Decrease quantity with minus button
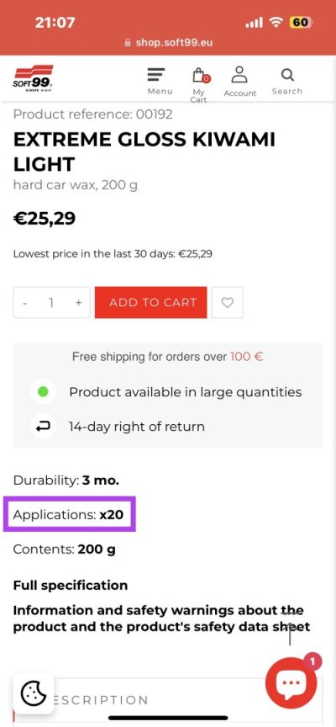This screenshot has height=727, width=336. pos(24,303)
